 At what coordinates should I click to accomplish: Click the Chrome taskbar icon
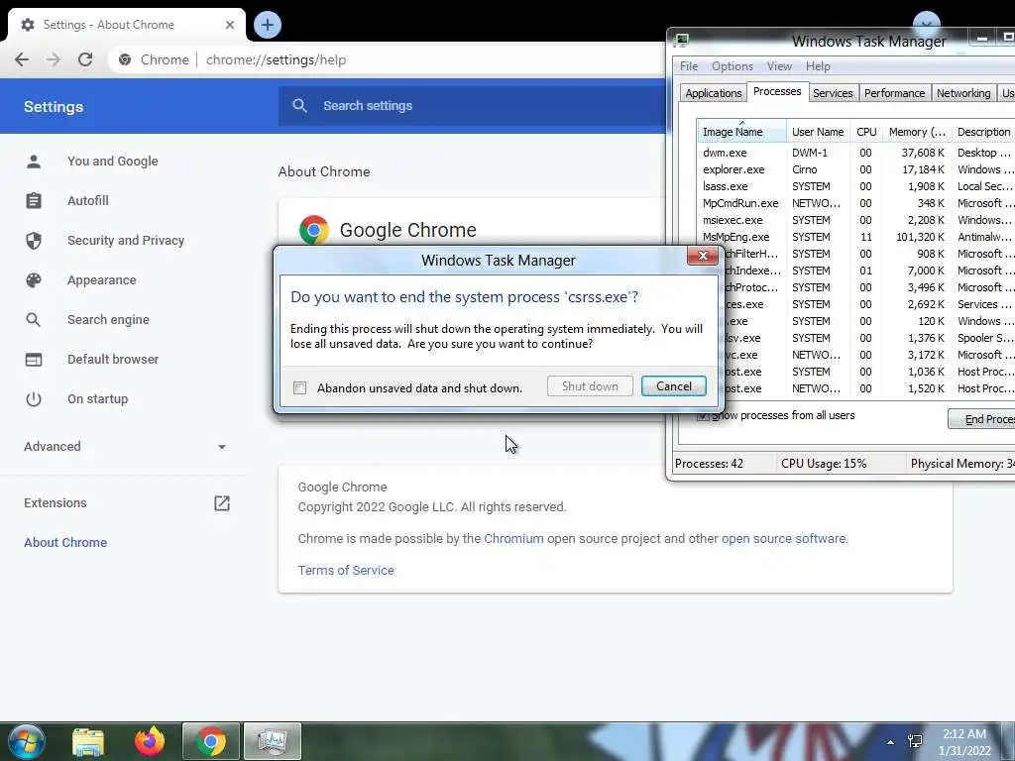[211, 741]
